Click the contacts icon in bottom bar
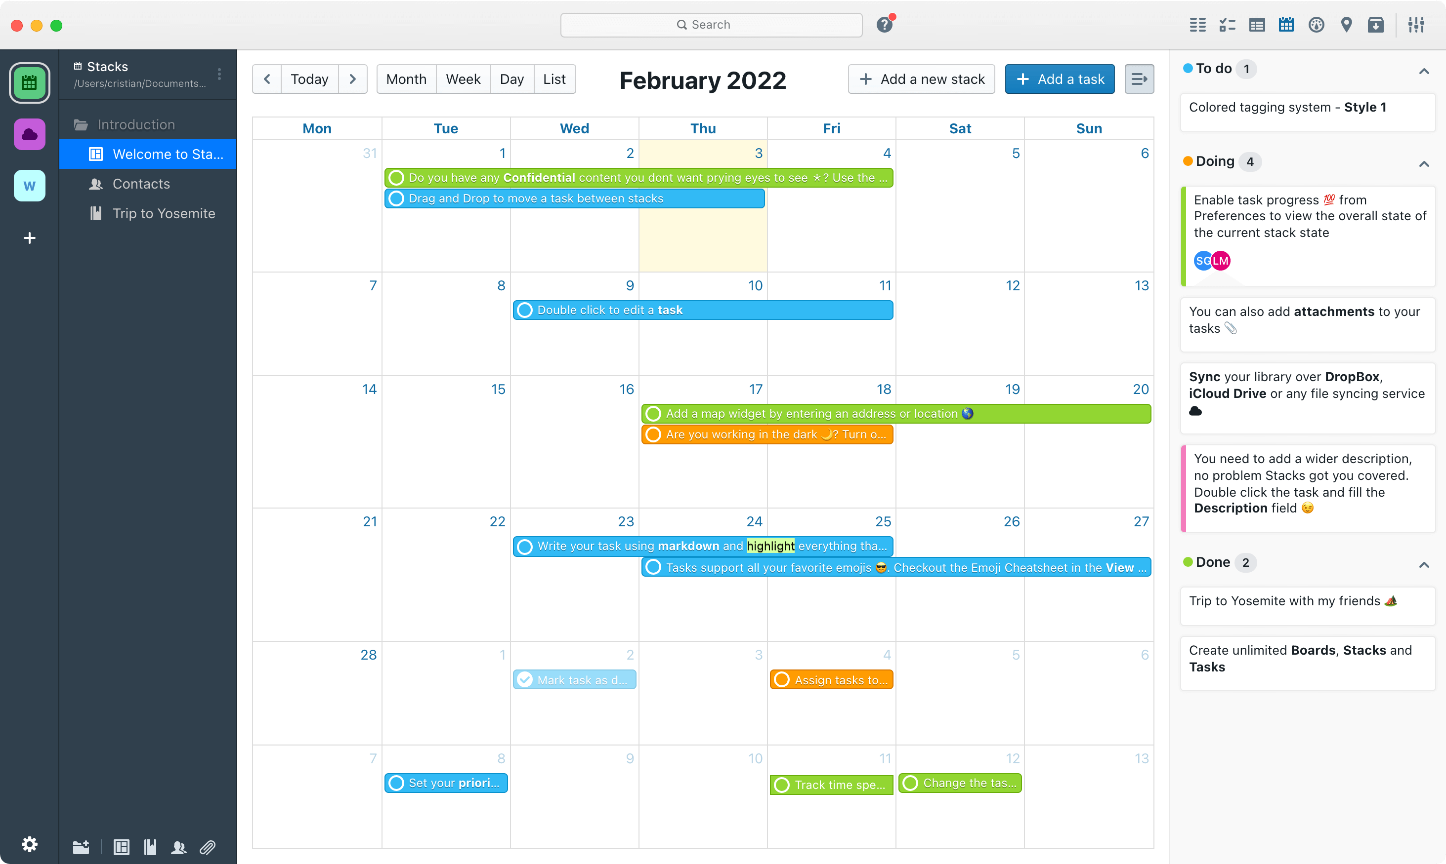Image resolution: width=1446 pixels, height=864 pixels. coord(178,847)
